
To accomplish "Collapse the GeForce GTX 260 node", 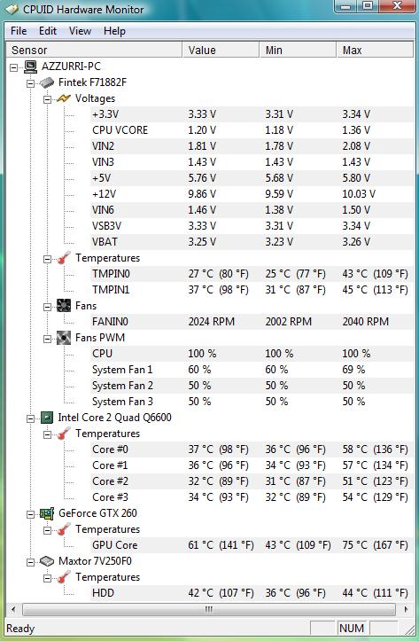I will pos(31,514).
